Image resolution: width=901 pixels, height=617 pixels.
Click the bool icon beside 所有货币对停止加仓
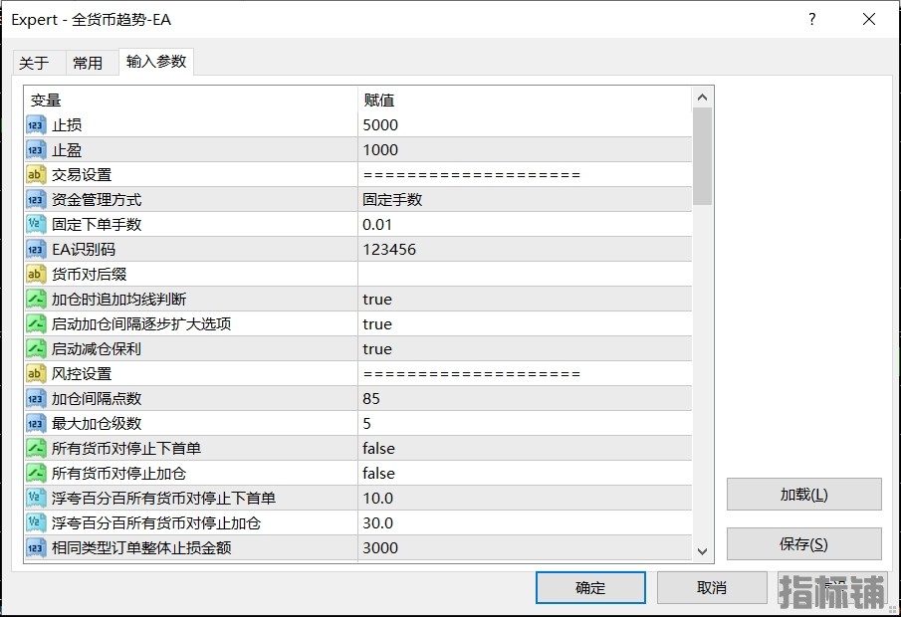point(35,474)
